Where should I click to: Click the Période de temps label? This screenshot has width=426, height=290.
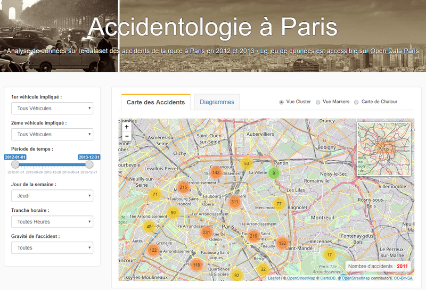tap(32, 149)
